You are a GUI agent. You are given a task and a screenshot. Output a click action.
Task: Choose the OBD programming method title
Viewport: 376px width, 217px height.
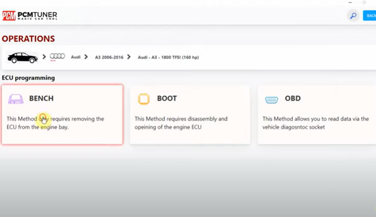(292, 98)
